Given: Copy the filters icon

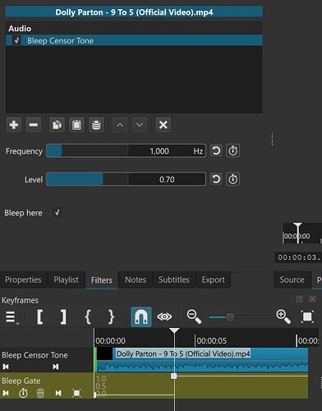Looking at the screenshot, I should 57,125.
